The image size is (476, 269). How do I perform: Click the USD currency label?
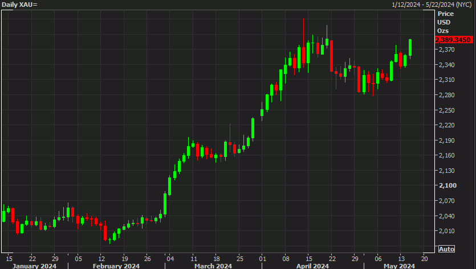click(x=444, y=22)
